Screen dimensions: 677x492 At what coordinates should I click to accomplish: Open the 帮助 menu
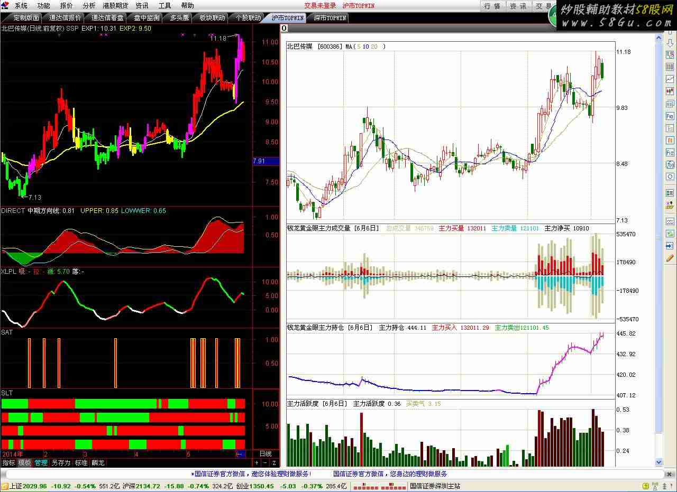point(188,6)
